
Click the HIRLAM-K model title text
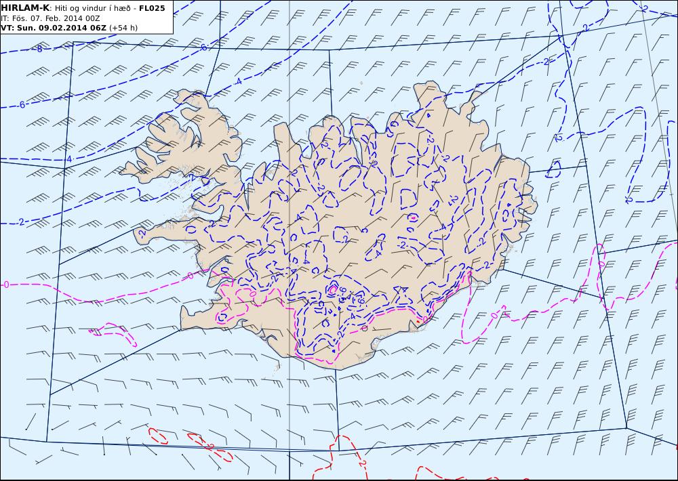(25, 7)
